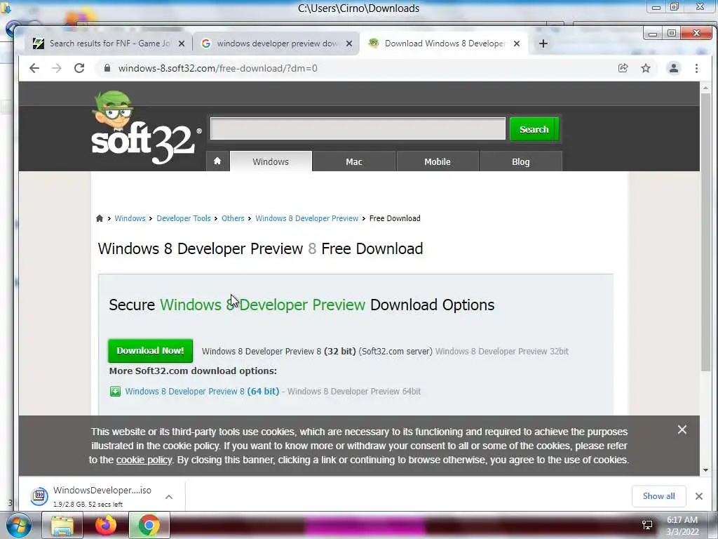Open the cookie policy link

144,460
